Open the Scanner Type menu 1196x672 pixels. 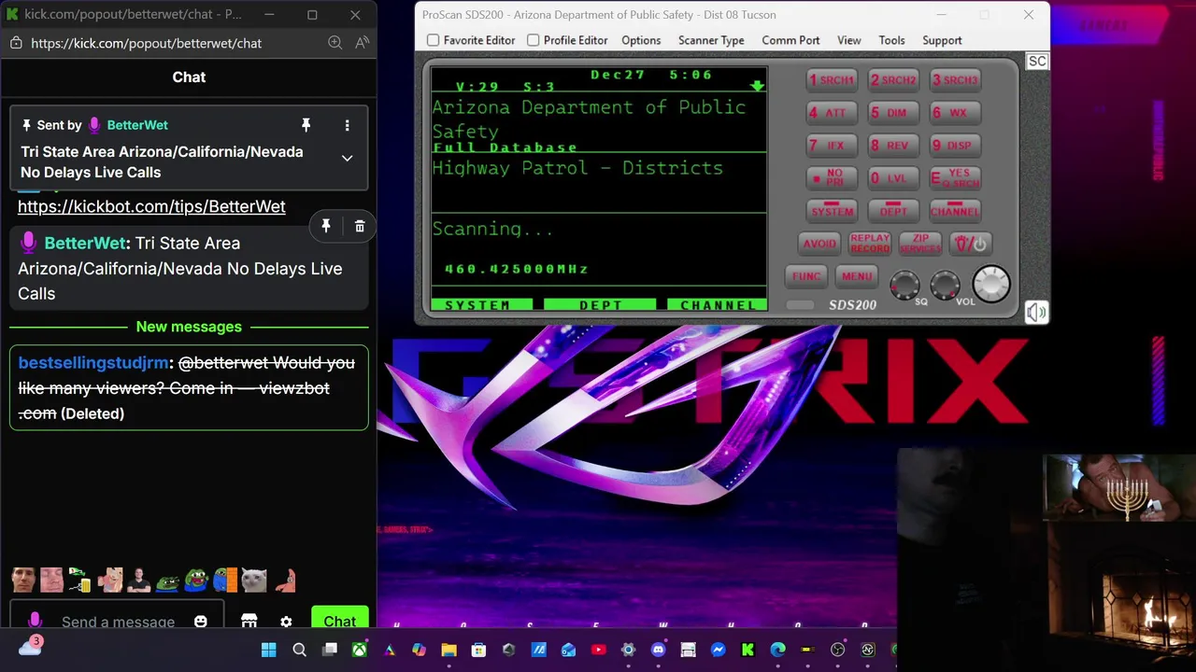click(711, 40)
